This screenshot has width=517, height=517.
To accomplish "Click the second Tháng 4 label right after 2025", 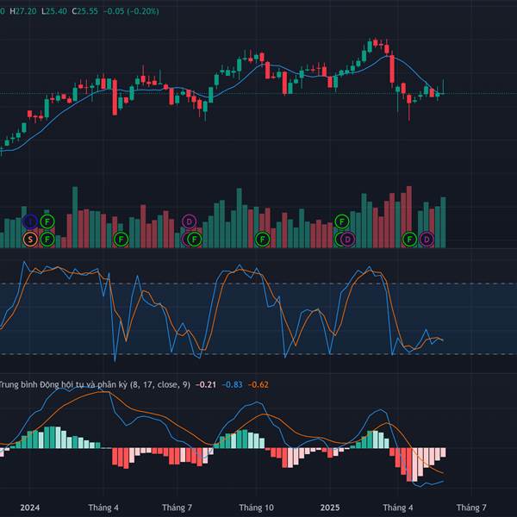I will (x=397, y=508).
